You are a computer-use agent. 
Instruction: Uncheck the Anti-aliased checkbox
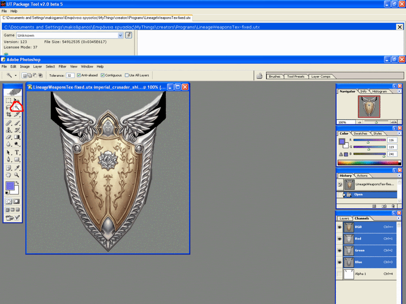point(79,75)
